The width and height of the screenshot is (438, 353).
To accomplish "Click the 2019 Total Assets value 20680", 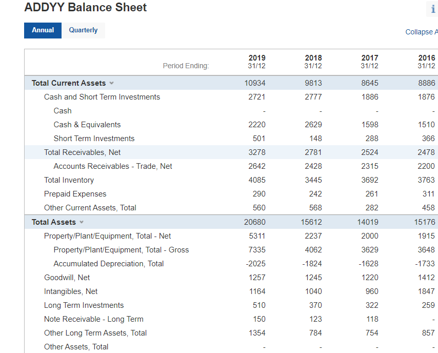I will click(x=255, y=222).
